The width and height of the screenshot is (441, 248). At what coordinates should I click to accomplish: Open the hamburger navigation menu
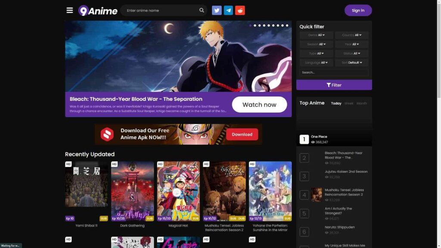[x=70, y=10]
